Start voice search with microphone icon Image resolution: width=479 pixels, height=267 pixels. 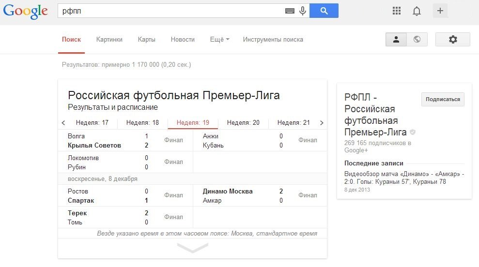[x=303, y=11]
